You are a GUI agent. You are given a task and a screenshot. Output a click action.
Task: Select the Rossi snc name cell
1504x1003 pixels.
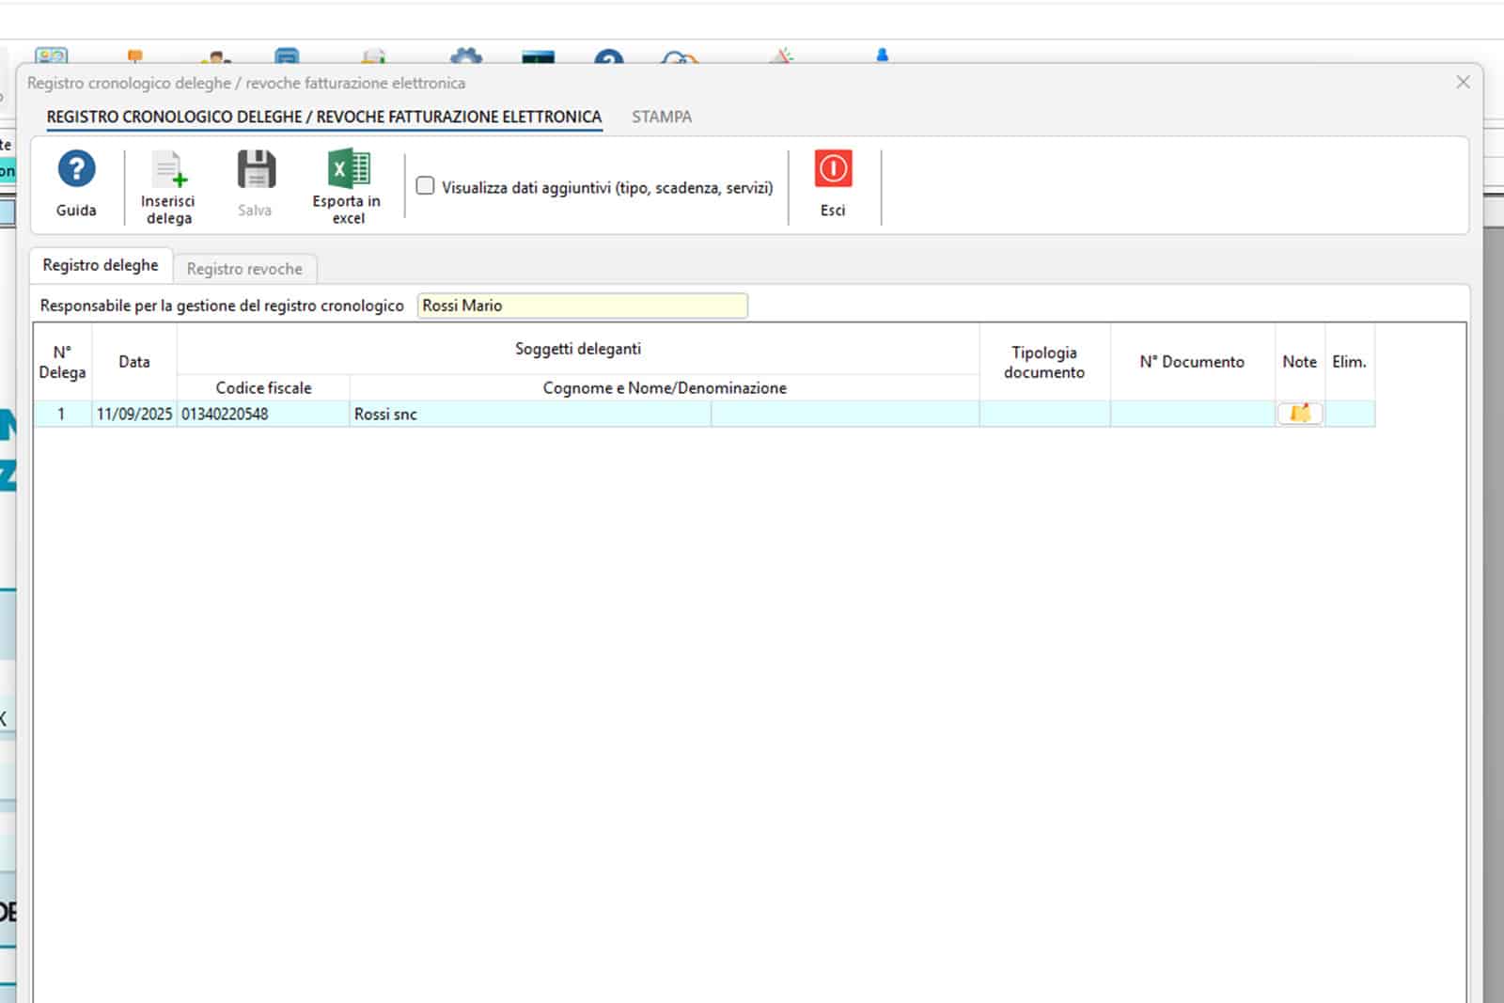[529, 414]
